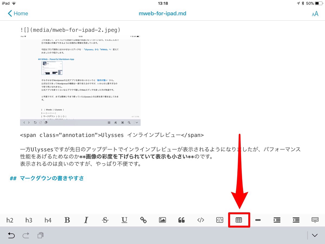
Task: Place cursor in the media/mweb-for-ipad-2.jpeg line
Action: (70, 30)
